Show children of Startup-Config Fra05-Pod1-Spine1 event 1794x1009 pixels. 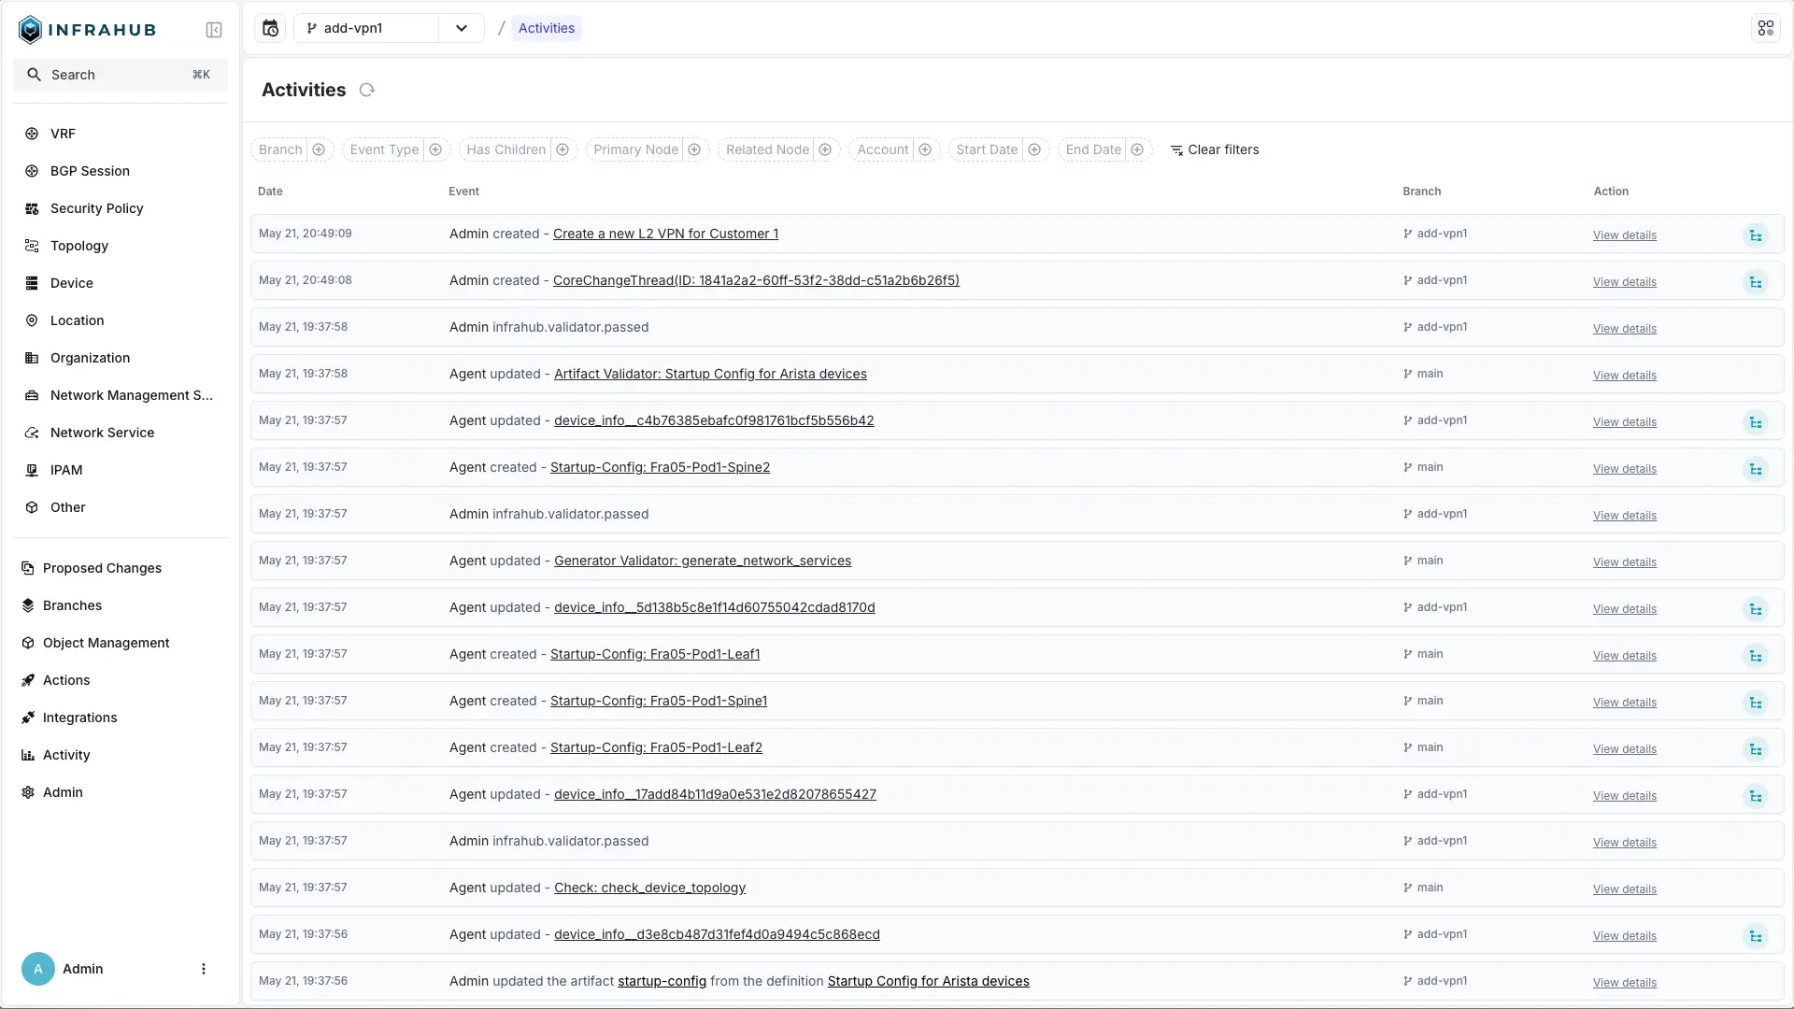pyautogui.click(x=1756, y=703)
